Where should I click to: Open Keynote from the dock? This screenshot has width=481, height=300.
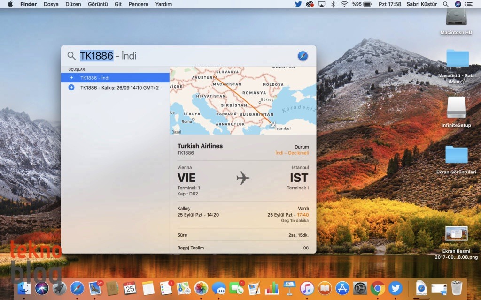tap(289, 288)
